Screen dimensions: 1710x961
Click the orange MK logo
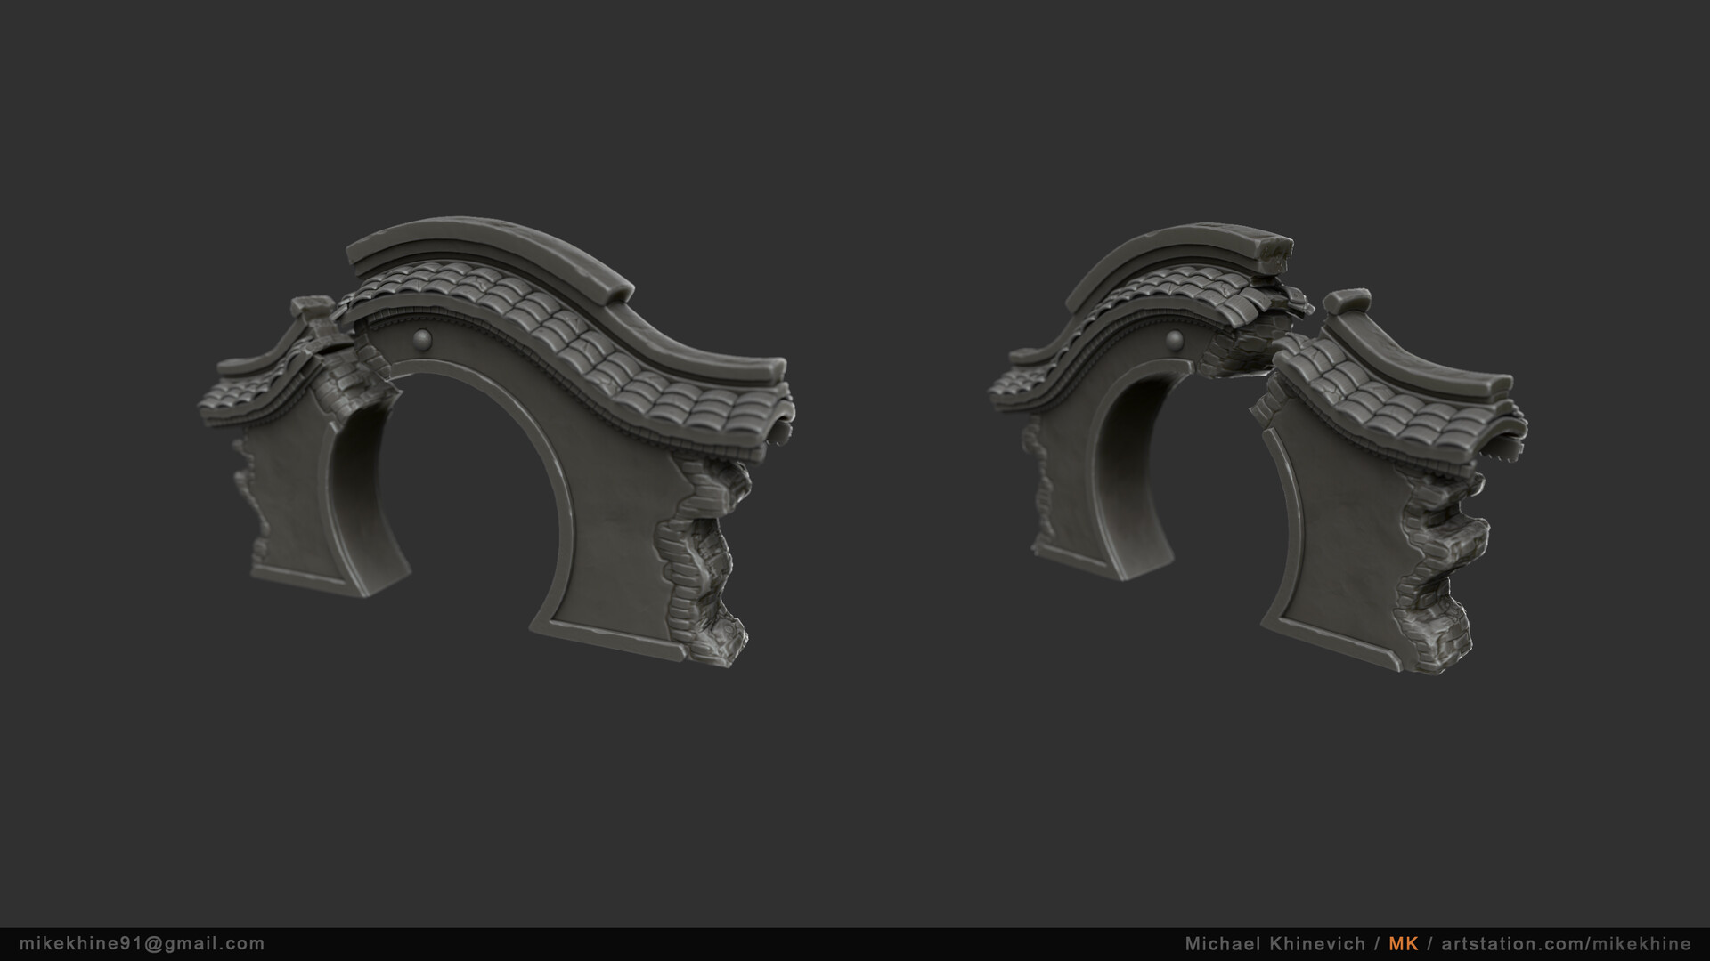click(x=1403, y=944)
